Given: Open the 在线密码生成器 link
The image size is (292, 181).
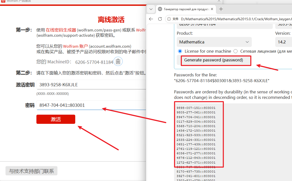Looking at the screenshot, I should (x=61, y=30).
